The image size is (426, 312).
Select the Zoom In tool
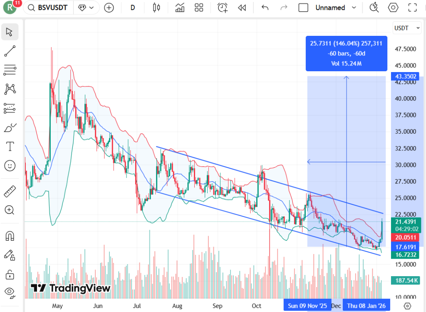(10, 210)
